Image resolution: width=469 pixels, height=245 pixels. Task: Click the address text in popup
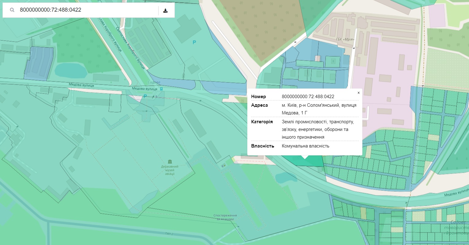(319, 109)
